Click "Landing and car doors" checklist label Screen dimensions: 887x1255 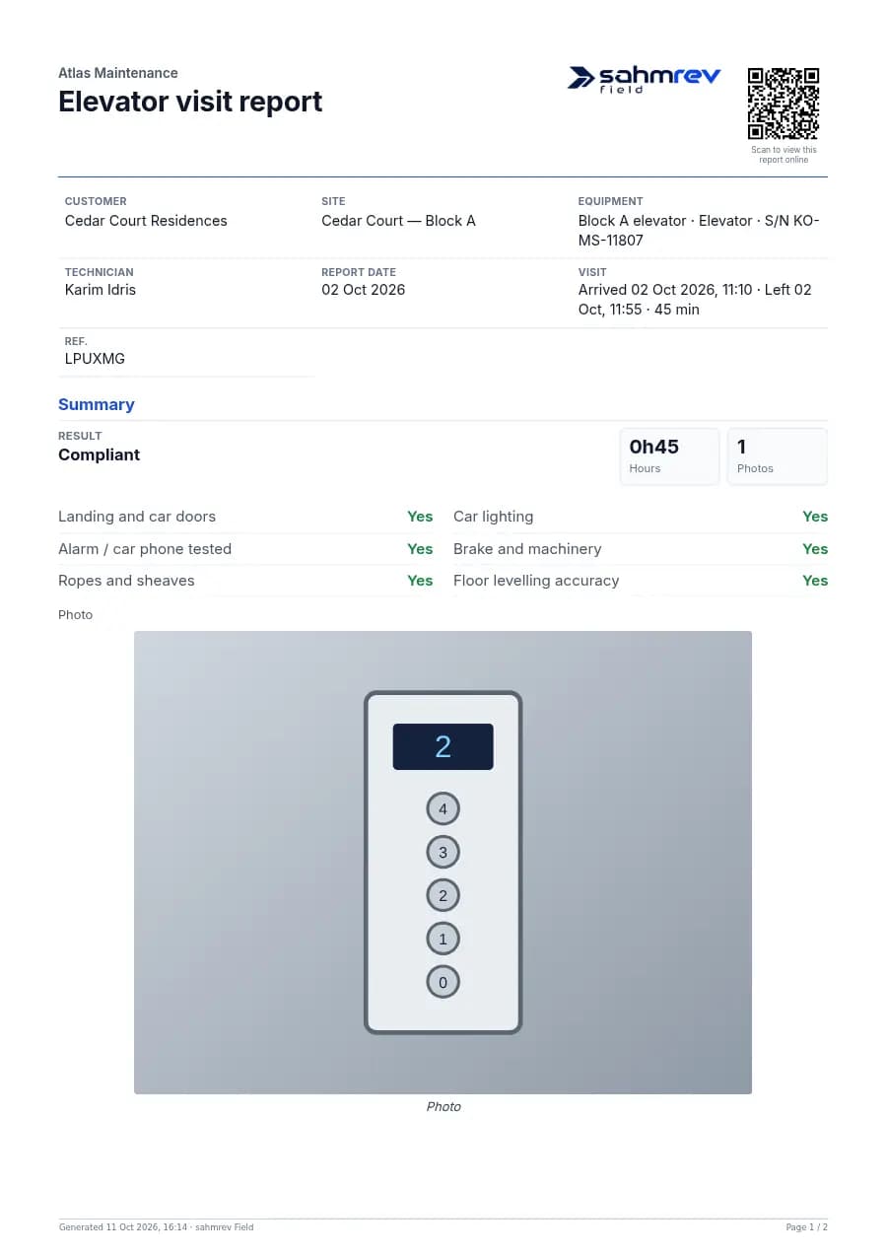(x=137, y=517)
